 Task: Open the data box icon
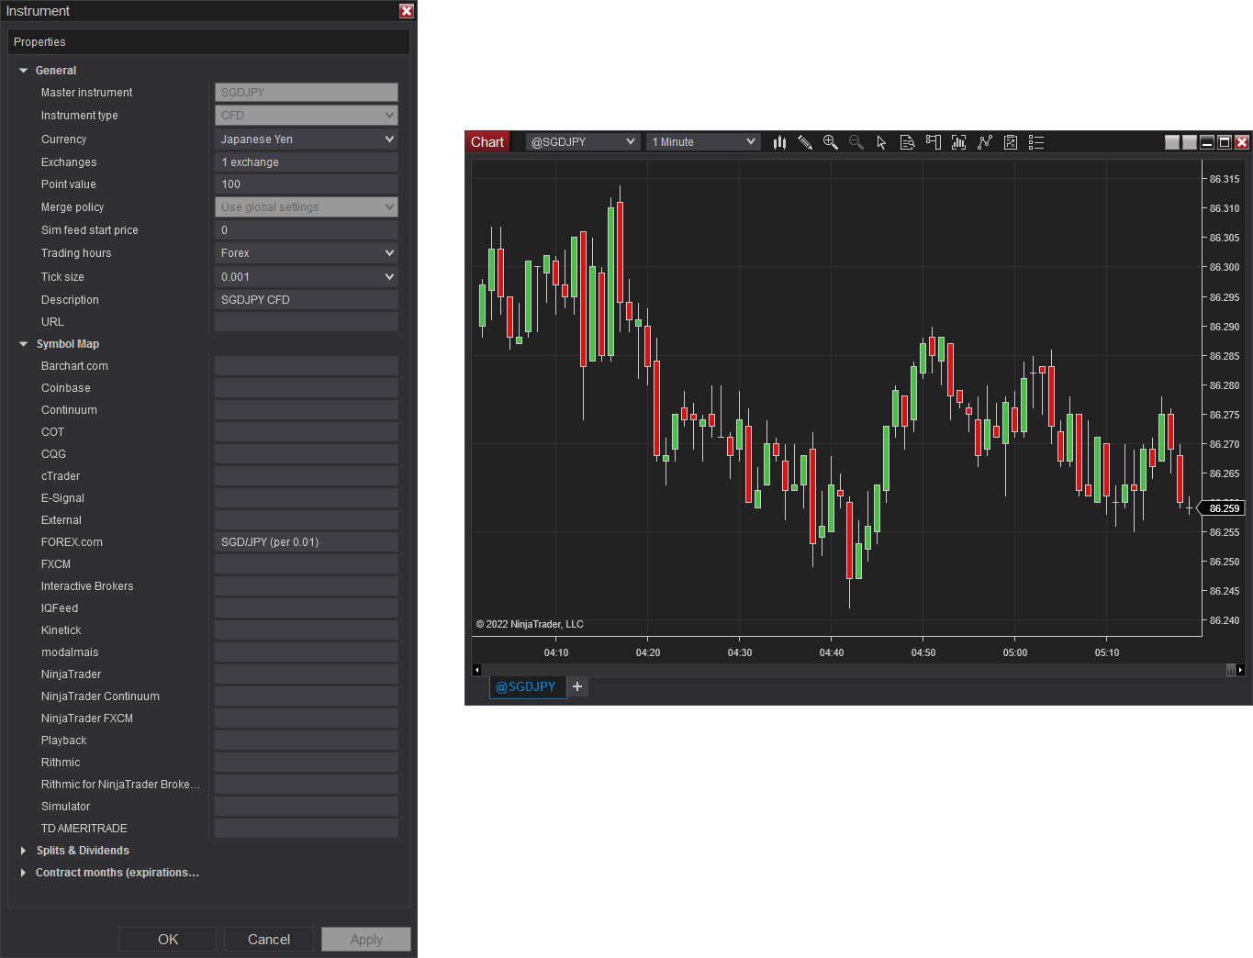(907, 142)
